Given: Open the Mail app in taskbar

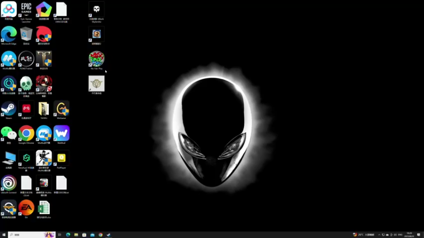Looking at the screenshot, I should (92, 235).
